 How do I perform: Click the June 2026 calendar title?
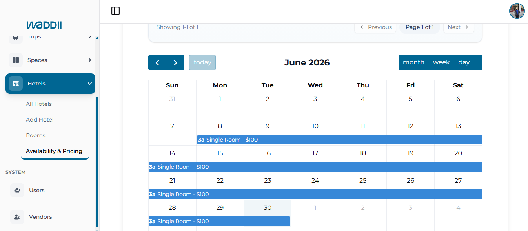tap(307, 62)
